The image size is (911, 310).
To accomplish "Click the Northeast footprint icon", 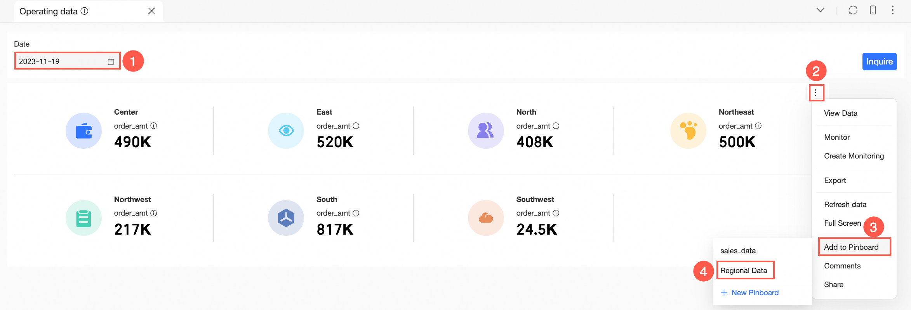I will [x=688, y=131].
